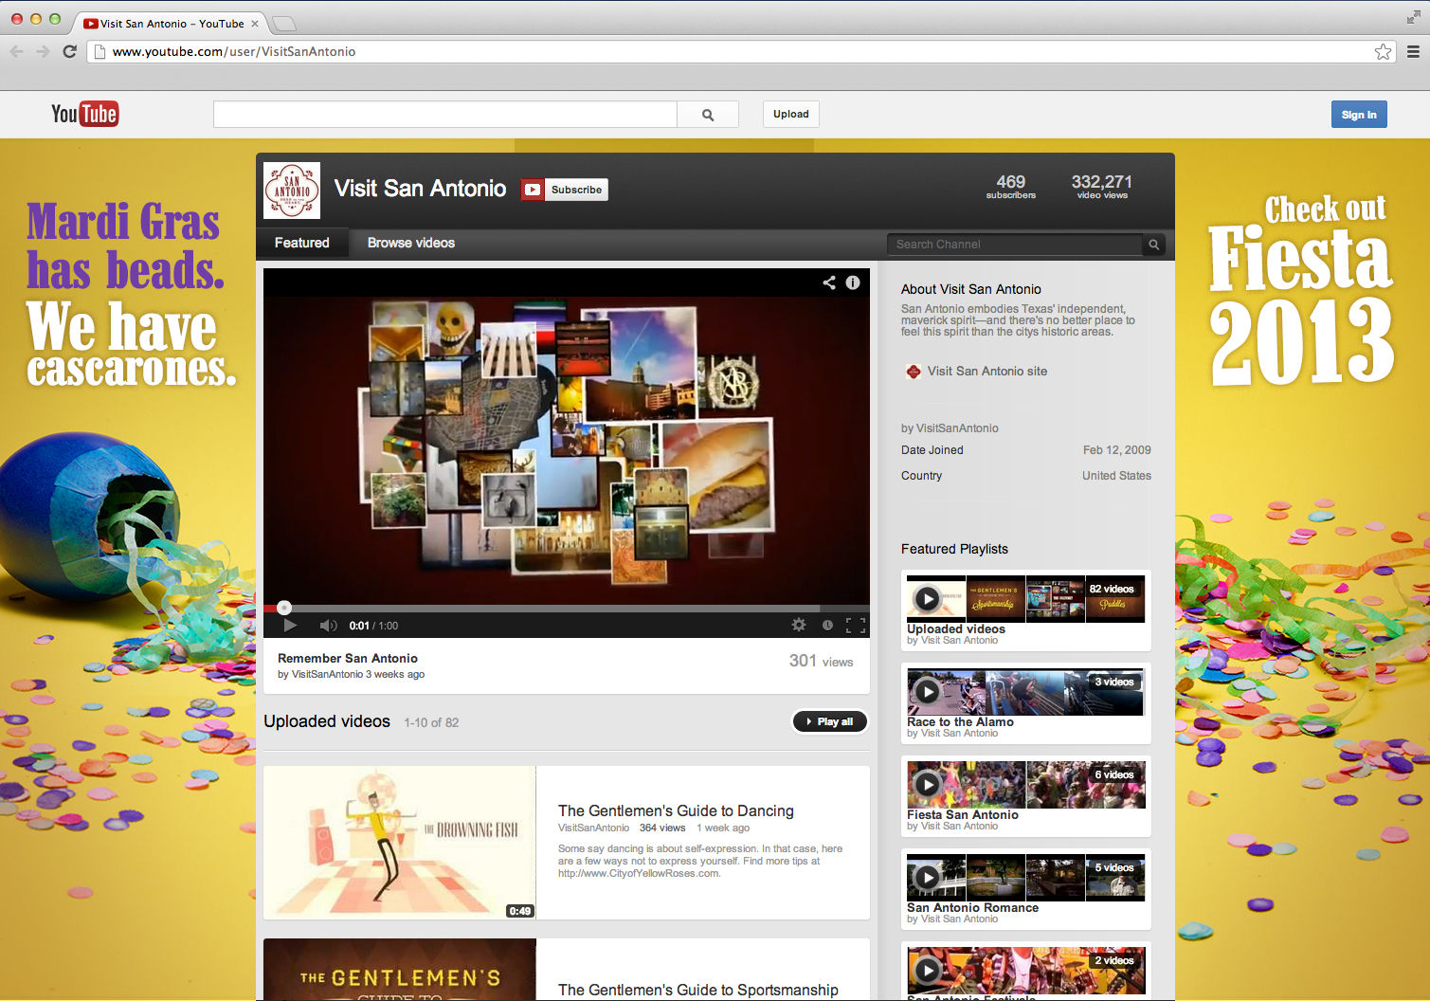
Task: Open the Gentlemen's Guide to Dancing thumbnail
Action: [x=400, y=843]
